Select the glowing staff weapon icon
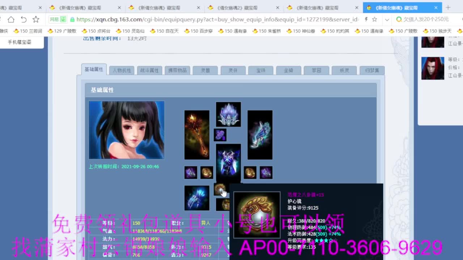Image resolution: width=463 pixels, height=260 pixels. [x=197, y=135]
